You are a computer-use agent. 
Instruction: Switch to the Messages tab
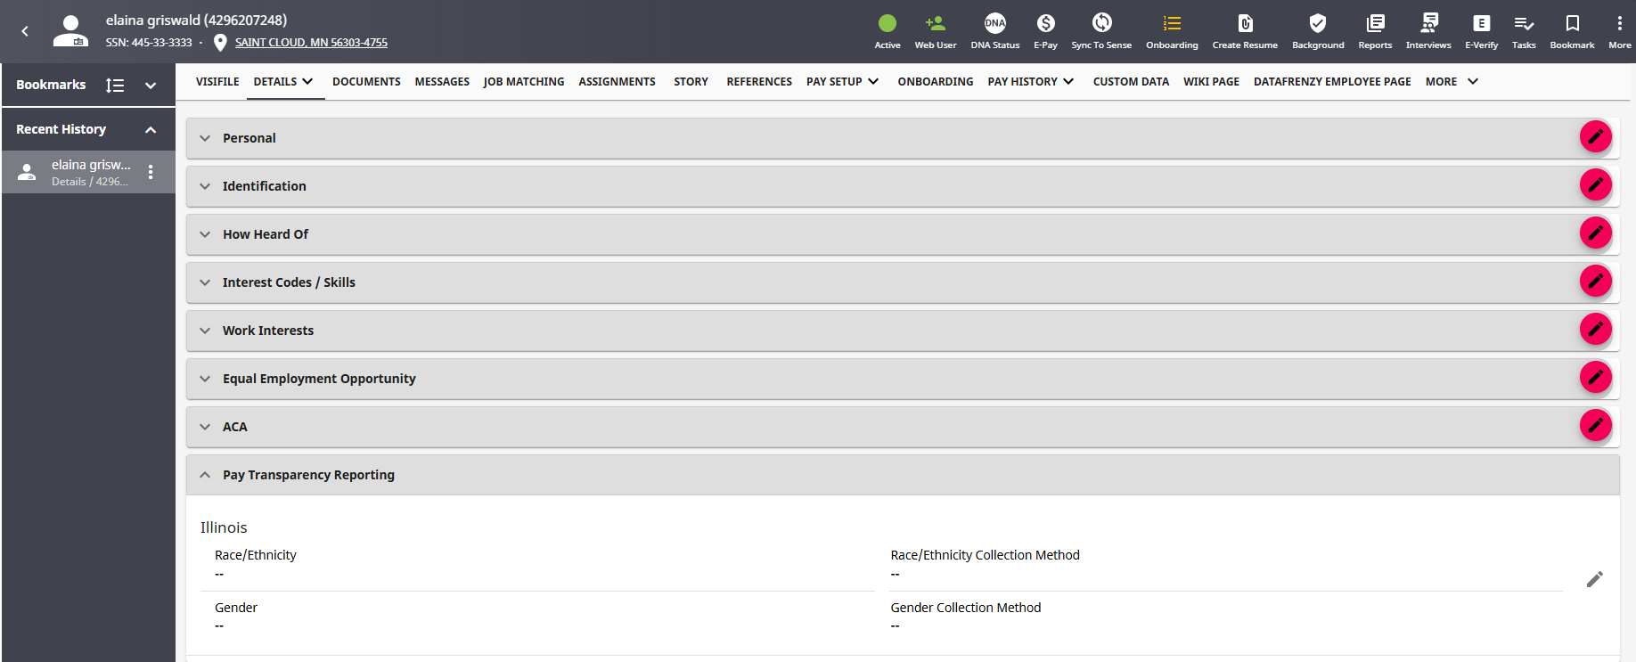(442, 82)
